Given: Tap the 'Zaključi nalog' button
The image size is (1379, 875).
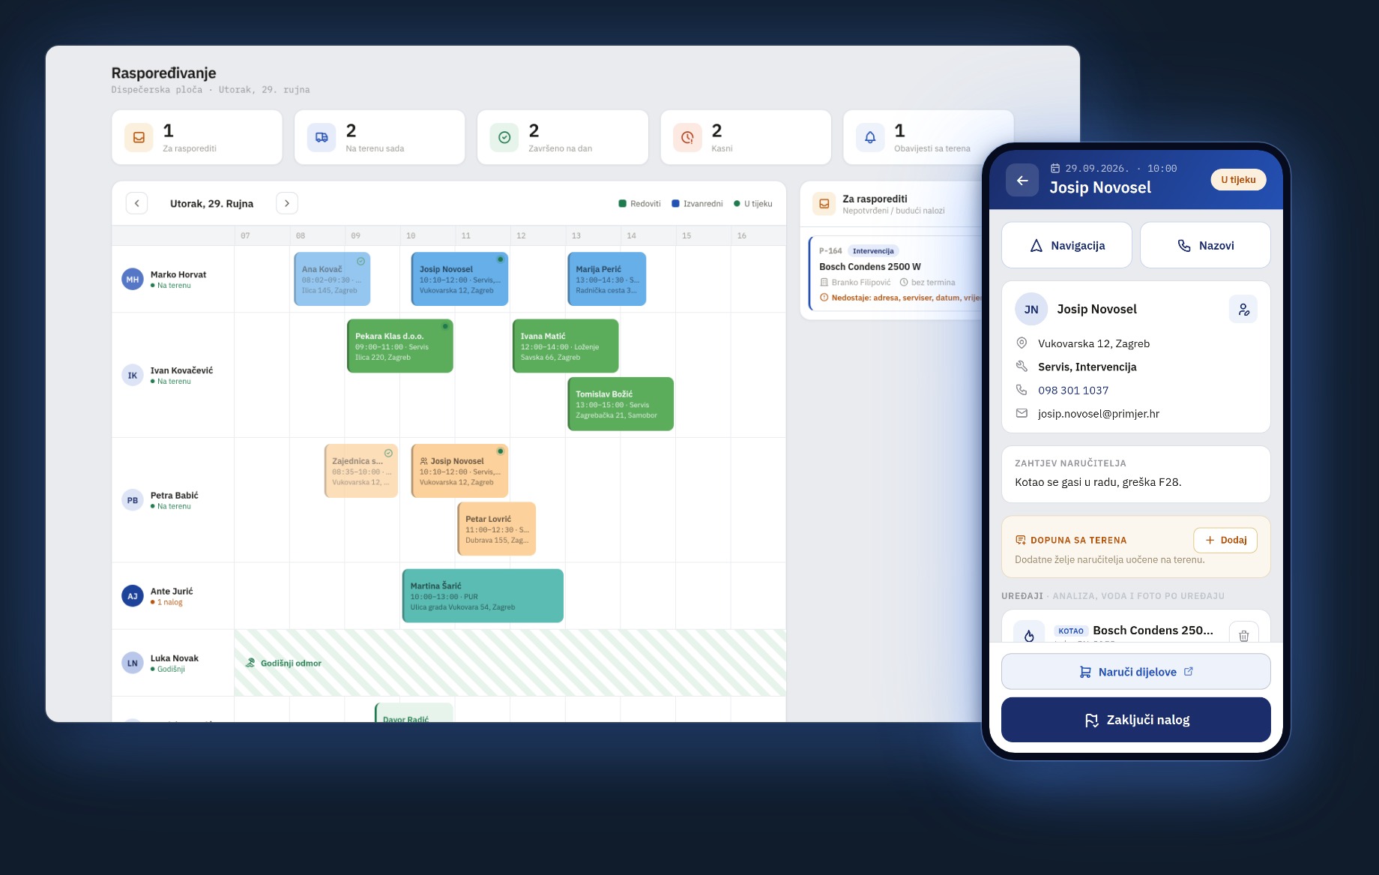Looking at the screenshot, I should tap(1136, 720).
